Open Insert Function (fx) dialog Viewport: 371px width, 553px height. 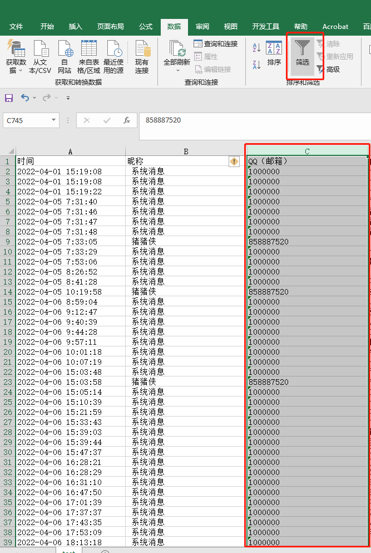click(x=126, y=121)
